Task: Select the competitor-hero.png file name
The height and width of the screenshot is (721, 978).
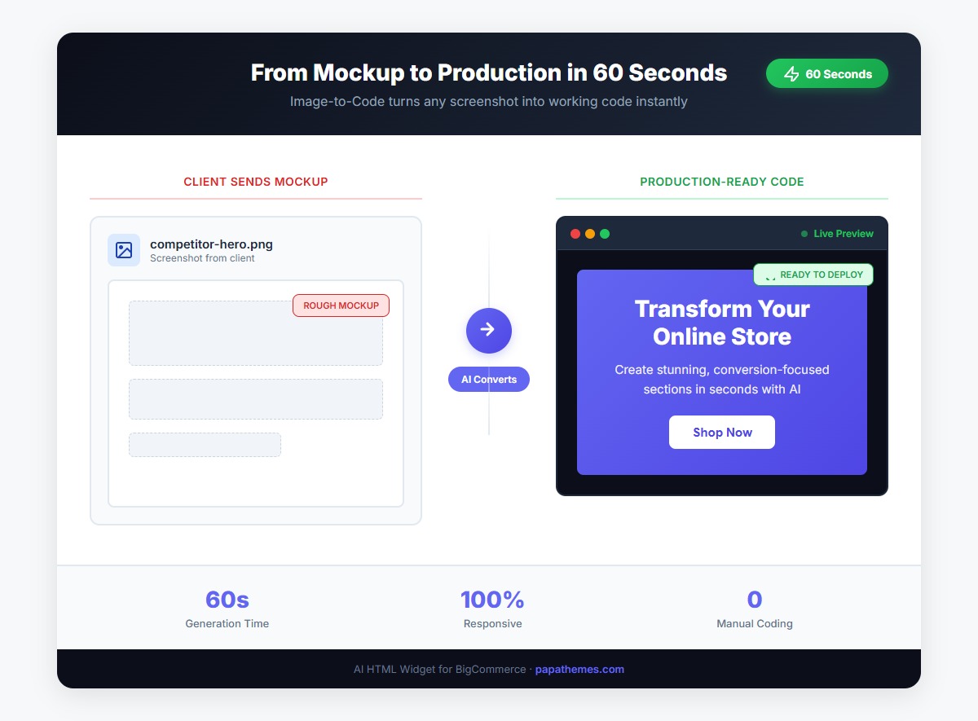Action: (x=211, y=244)
